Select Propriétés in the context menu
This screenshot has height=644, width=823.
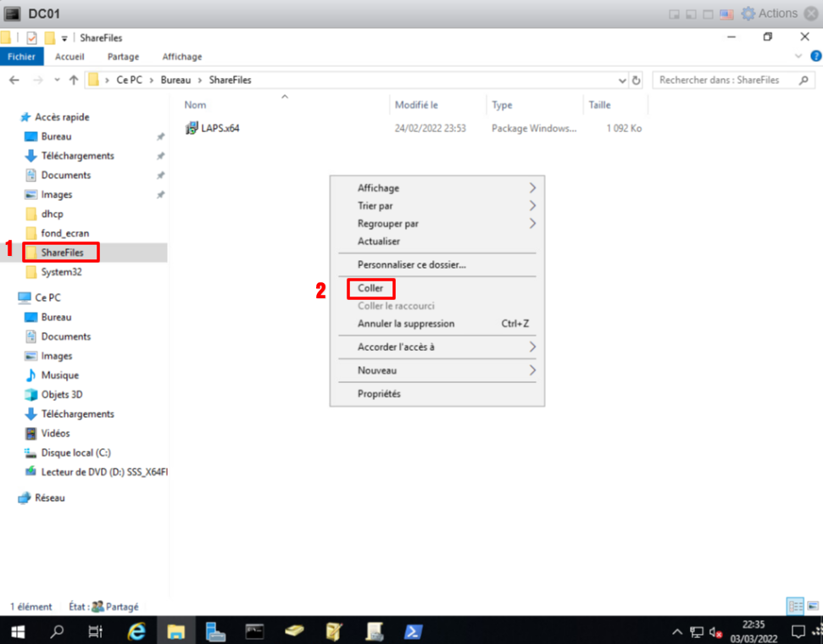[379, 394]
